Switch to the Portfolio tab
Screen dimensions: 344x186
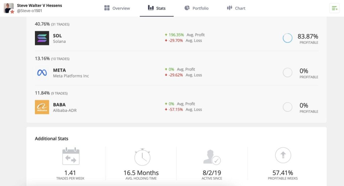(197, 8)
